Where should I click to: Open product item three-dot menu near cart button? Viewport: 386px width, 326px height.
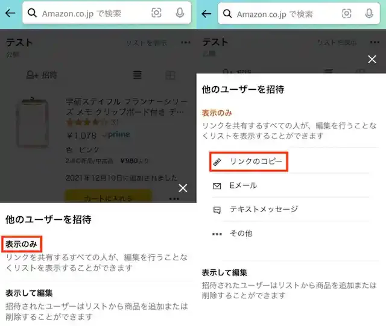click(174, 198)
